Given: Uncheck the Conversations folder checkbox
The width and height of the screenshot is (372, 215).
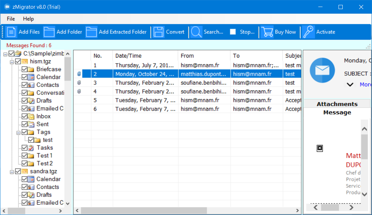Looking at the screenshot, I should pyautogui.click(x=24, y=93).
